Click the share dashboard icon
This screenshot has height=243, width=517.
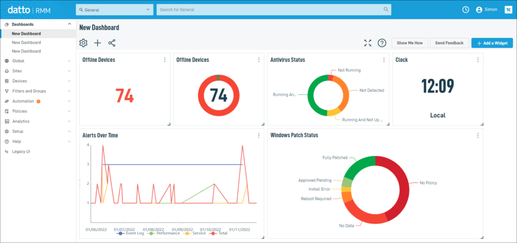point(112,43)
